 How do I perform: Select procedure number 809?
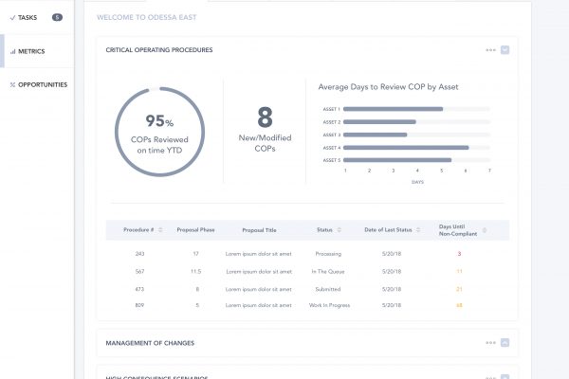pos(139,305)
